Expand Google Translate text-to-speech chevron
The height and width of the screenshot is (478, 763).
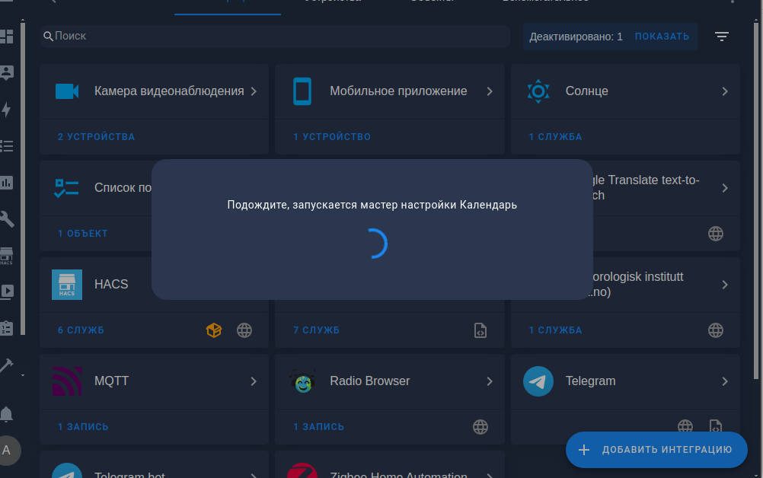(x=725, y=188)
